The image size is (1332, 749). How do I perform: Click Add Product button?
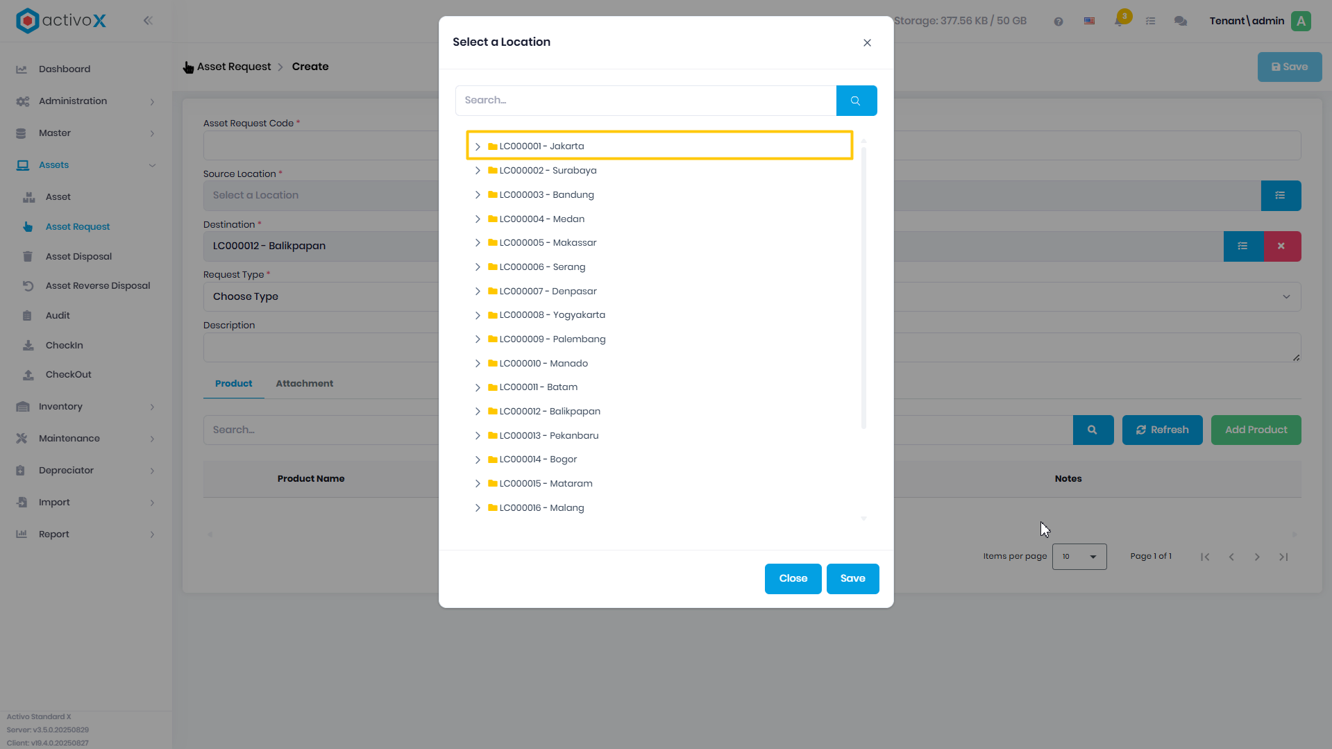1256,430
